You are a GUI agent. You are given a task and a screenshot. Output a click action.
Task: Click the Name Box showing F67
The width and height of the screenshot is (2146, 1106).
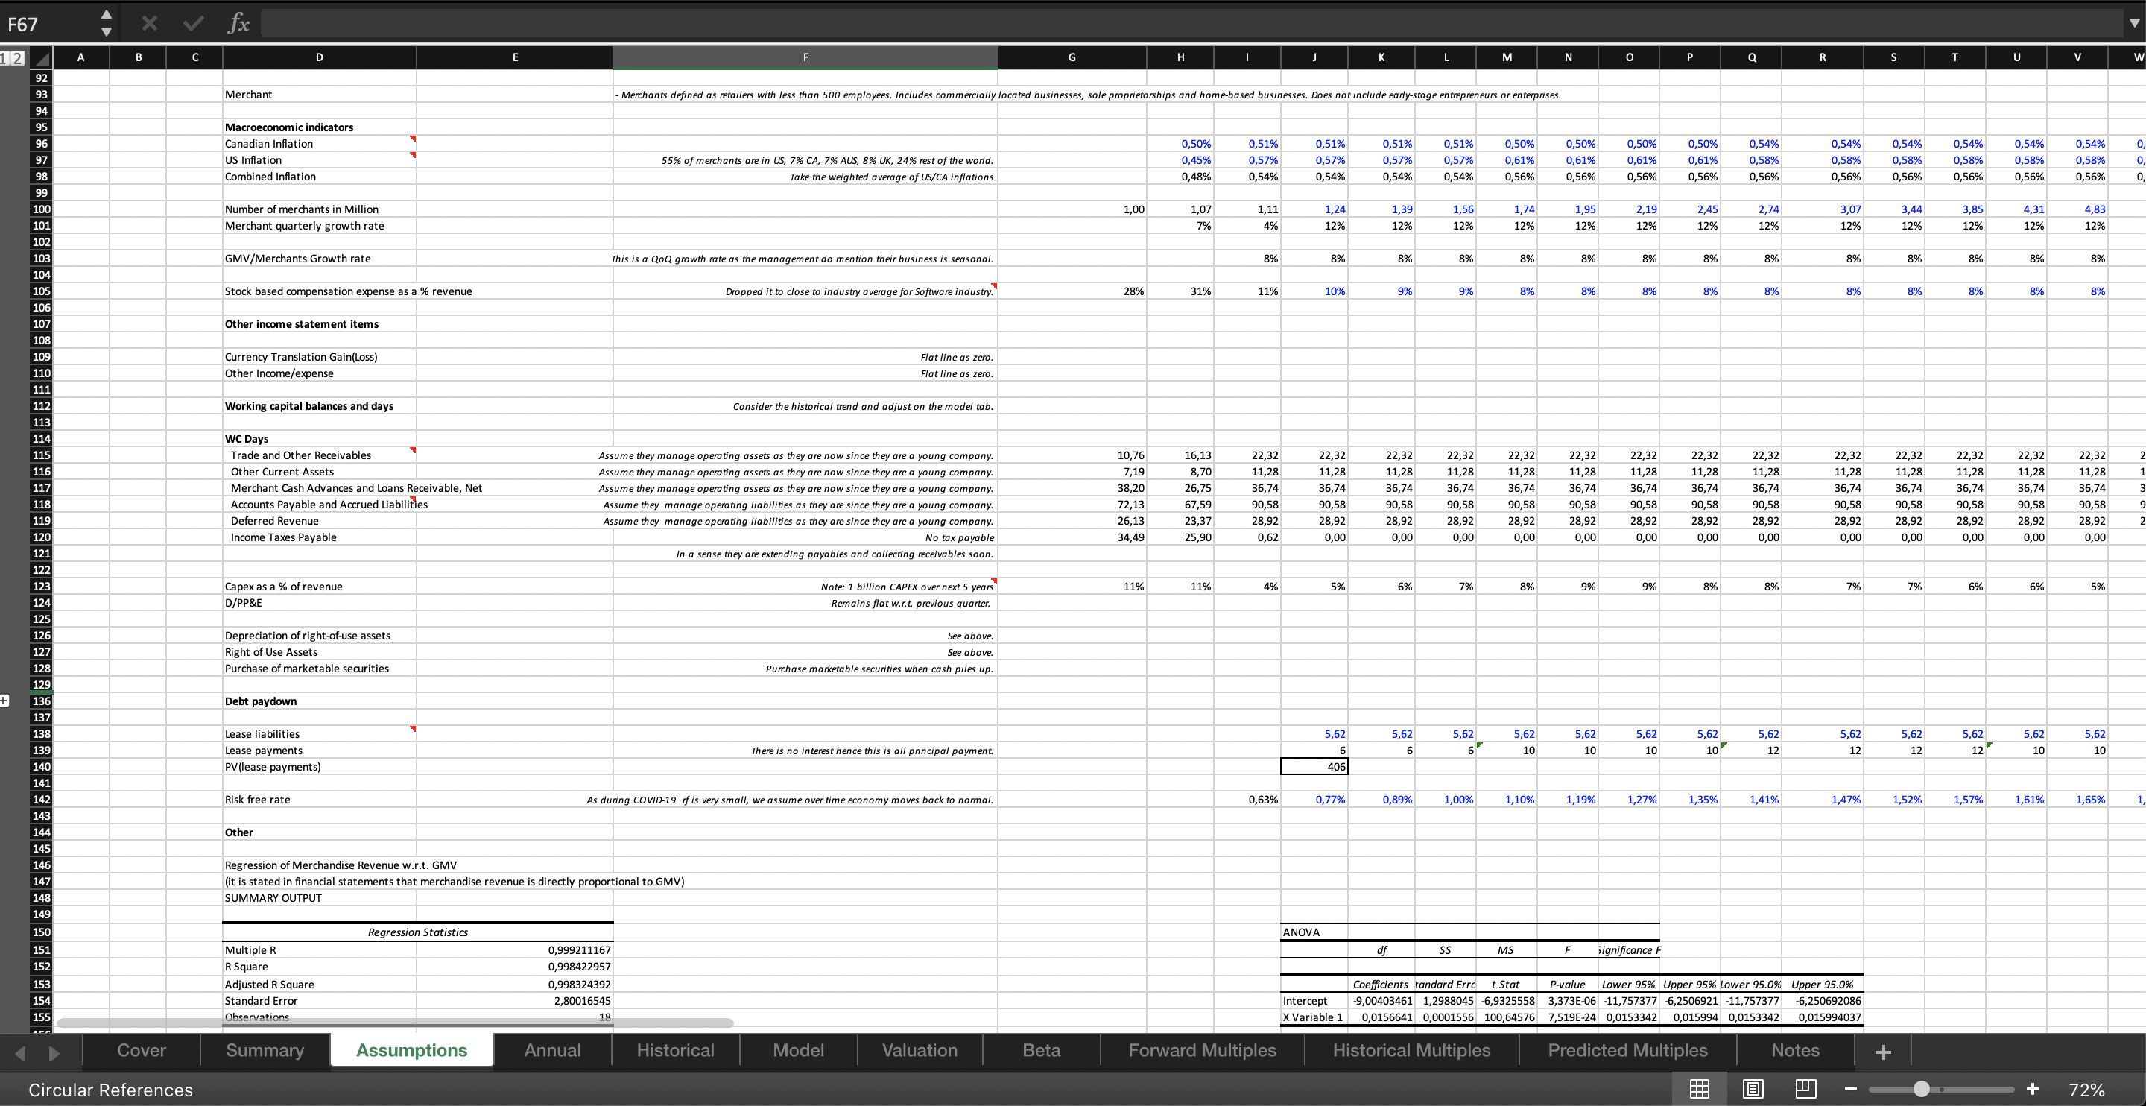(50, 23)
